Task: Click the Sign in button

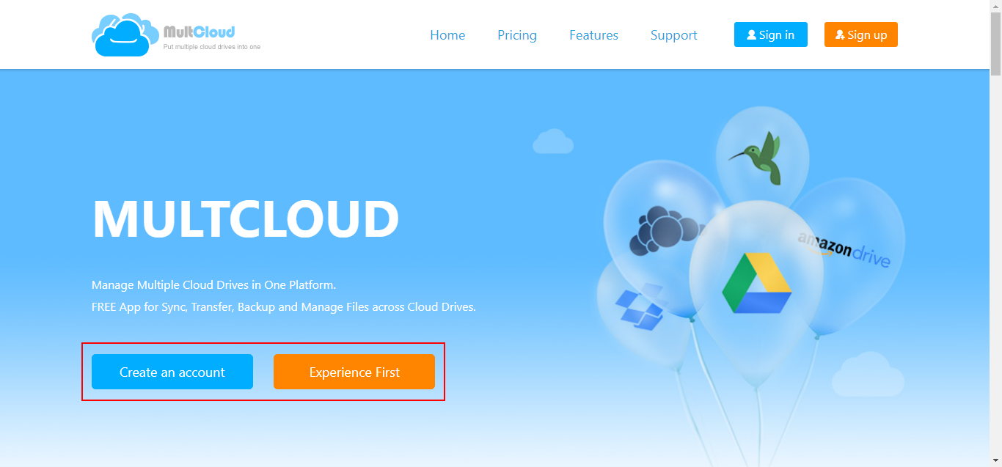Action: tap(771, 34)
